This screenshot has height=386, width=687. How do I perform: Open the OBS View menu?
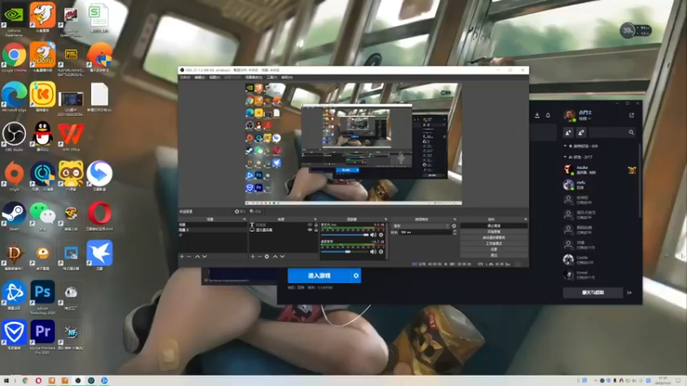pyautogui.click(x=214, y=77)
